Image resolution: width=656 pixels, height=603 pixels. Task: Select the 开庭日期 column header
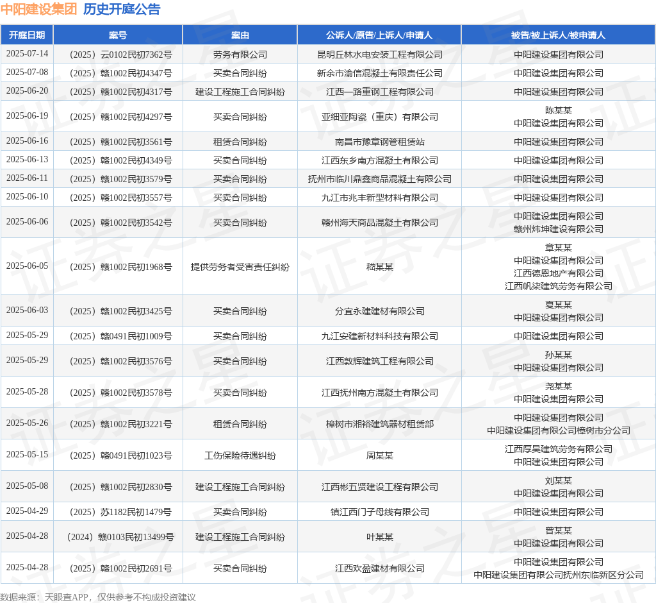[27, 35]
